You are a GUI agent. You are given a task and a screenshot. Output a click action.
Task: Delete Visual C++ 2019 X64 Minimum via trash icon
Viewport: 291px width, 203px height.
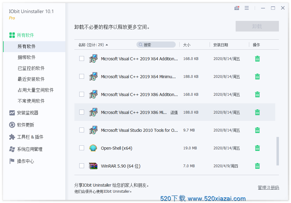257,77
